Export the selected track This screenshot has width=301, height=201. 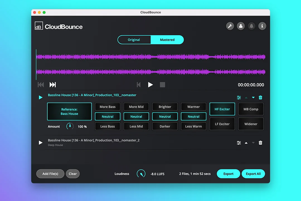click(x=229, y=174)
